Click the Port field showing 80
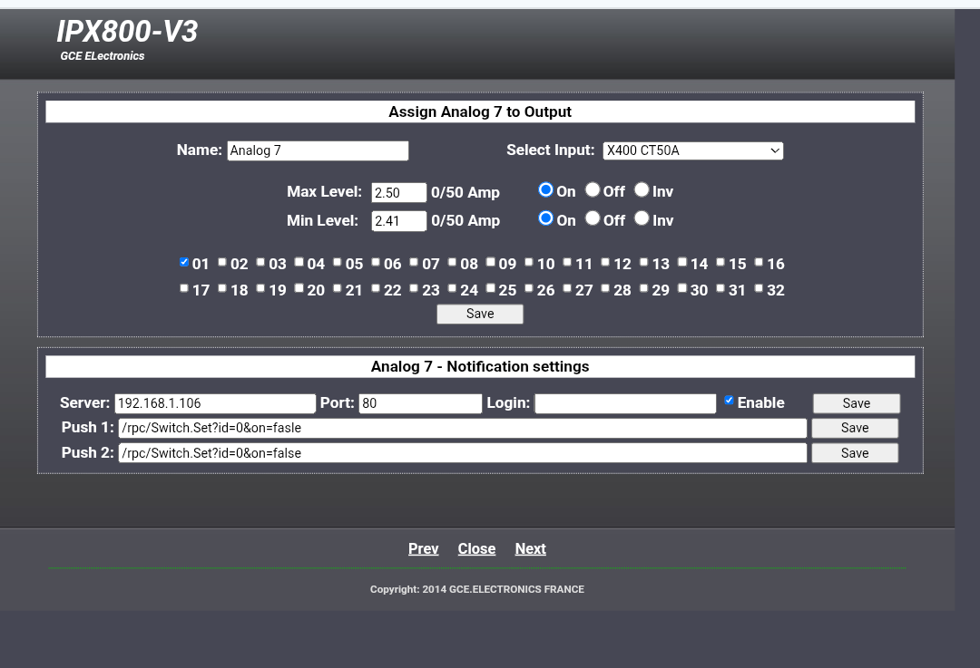 click(x=420, y=403)
